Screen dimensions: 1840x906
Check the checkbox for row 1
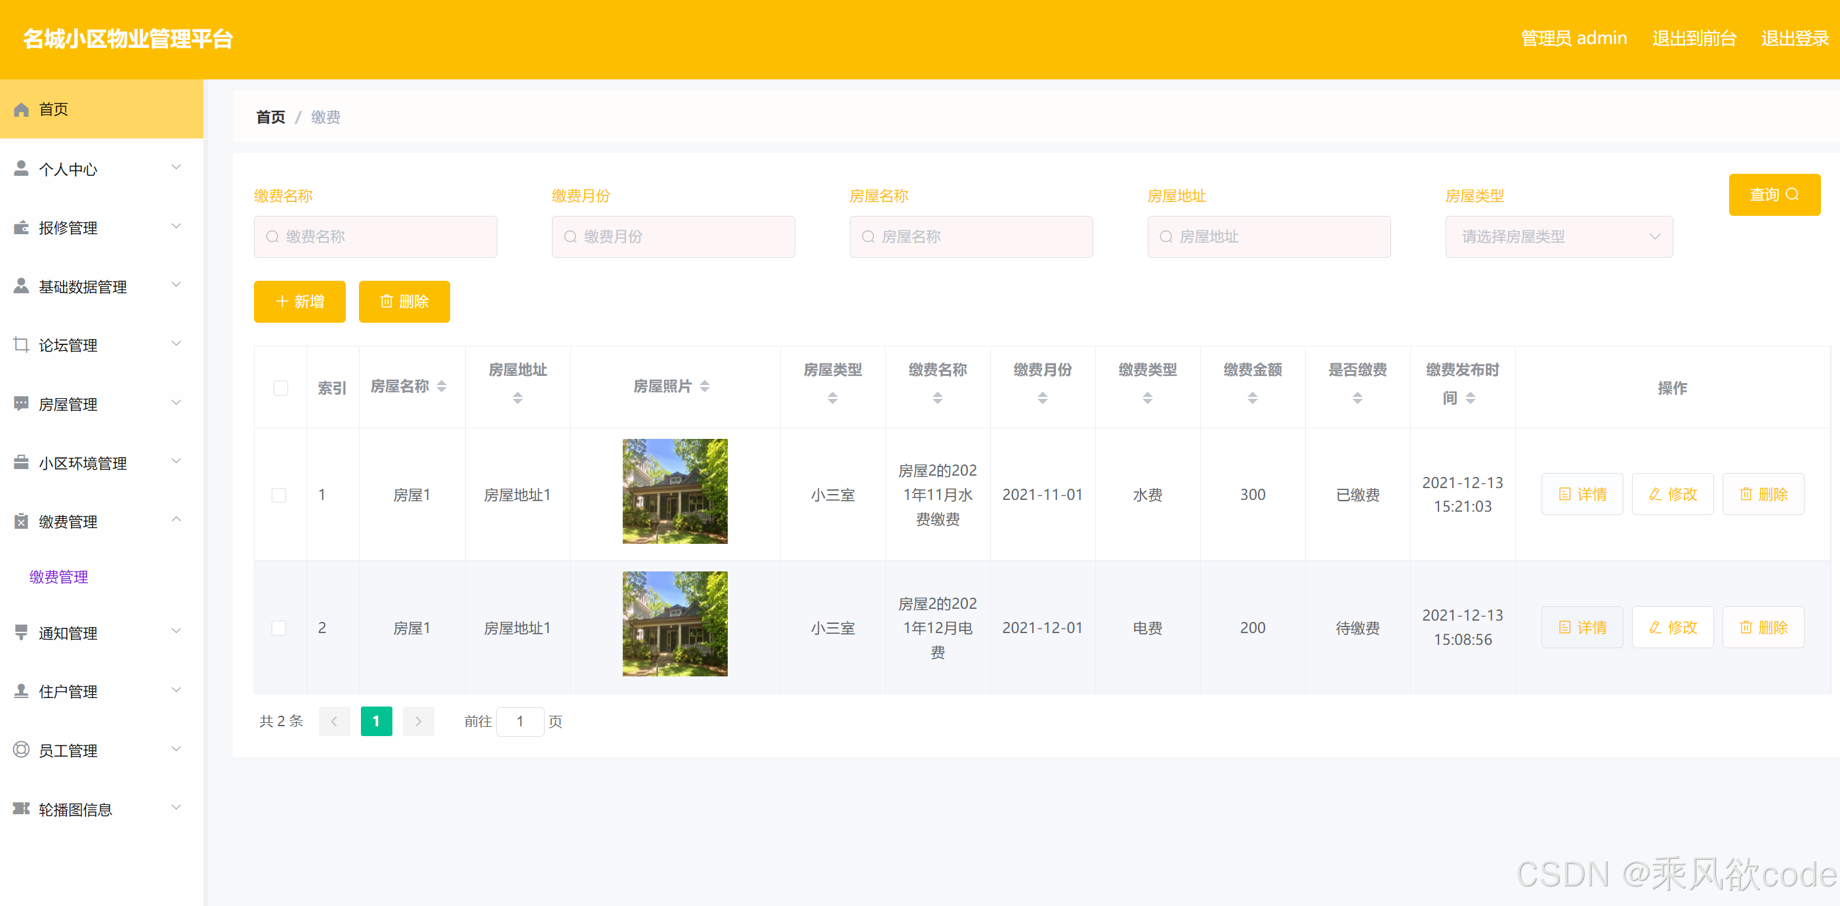click(279, 495)
